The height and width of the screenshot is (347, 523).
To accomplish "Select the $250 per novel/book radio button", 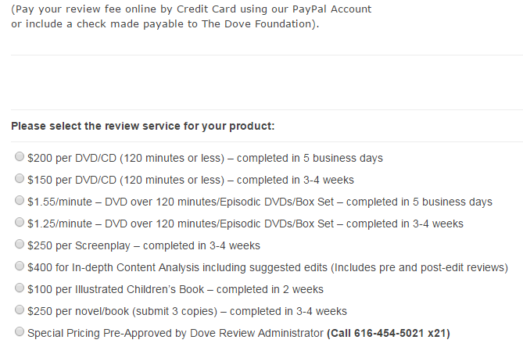I will [x=20, y=309].
